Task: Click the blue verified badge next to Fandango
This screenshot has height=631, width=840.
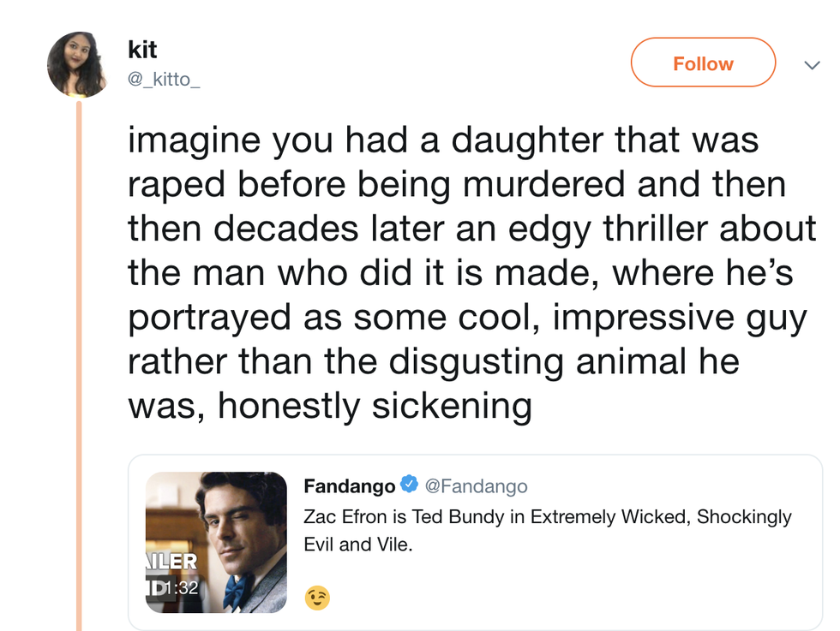Action: (410, 485)
